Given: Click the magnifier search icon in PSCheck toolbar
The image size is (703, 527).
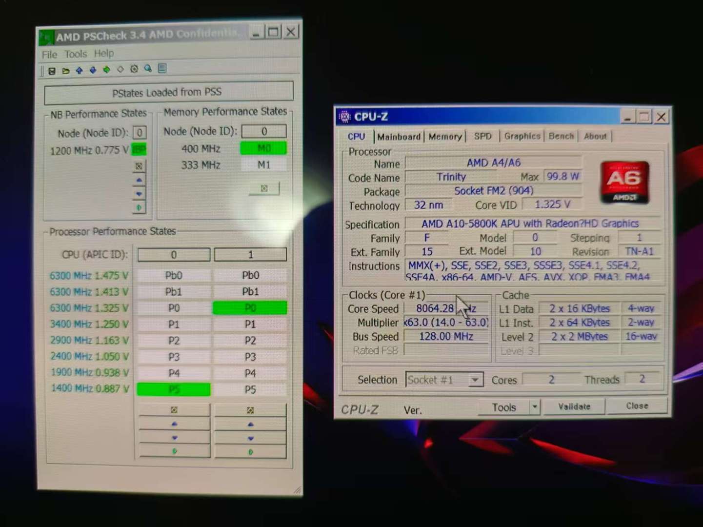Looking at the screenshot, I should [148, 69].
